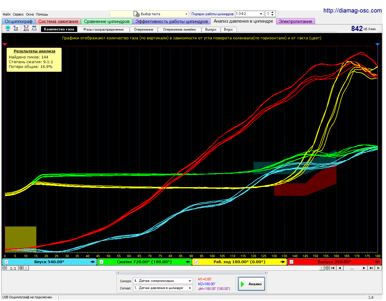
Task: Click the ellipsis frame selector button
Action: 352,268
